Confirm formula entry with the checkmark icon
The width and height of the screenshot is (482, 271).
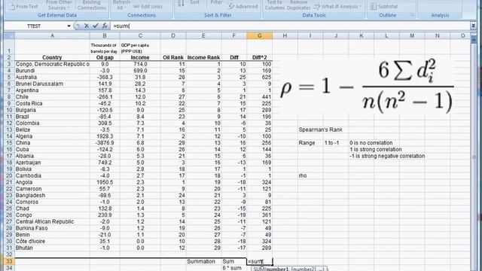96,26
